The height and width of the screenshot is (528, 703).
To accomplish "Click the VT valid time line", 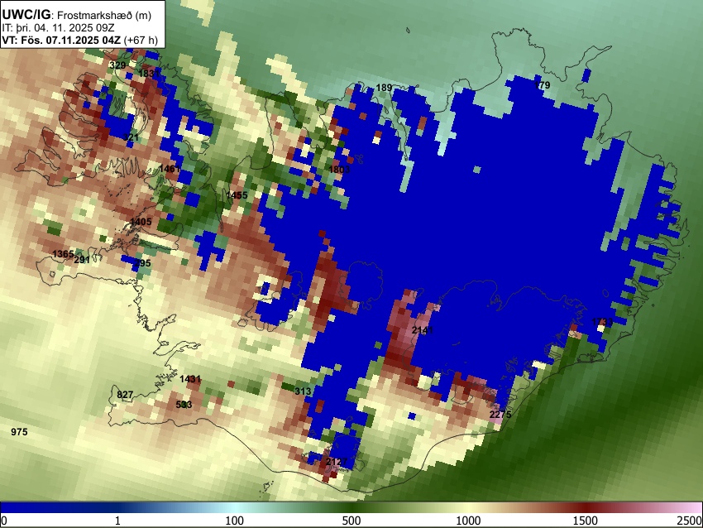I will 79,40.
